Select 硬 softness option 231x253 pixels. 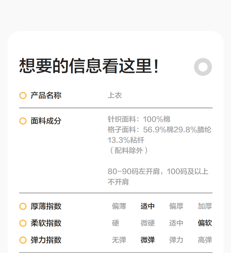click(115, 223)
